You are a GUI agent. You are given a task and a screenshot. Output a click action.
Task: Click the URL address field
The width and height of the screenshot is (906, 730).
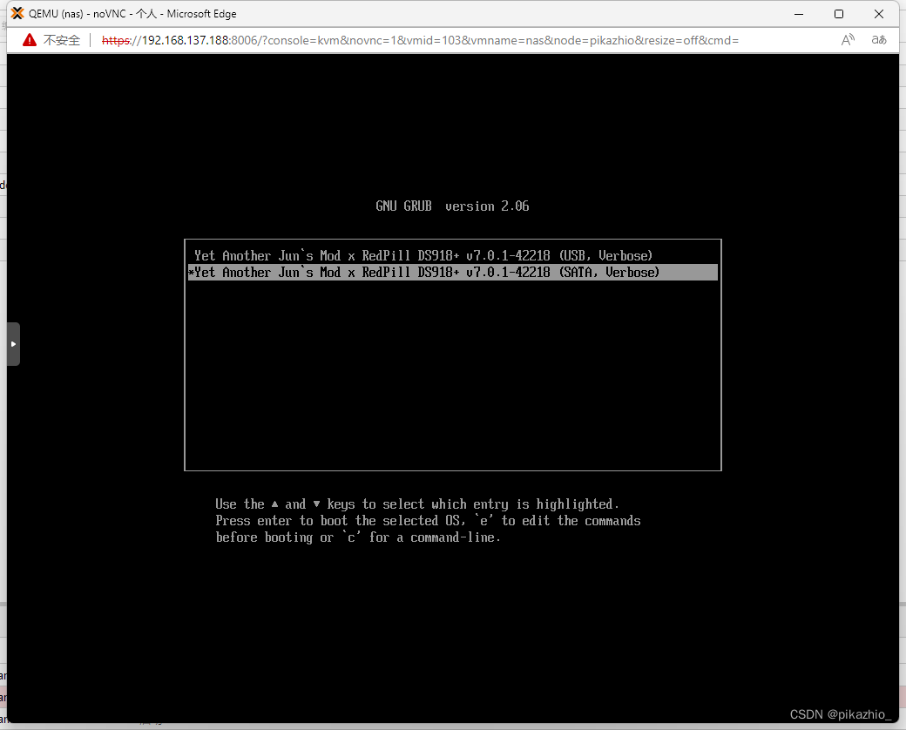click(420, 40)
